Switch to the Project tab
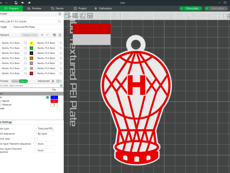Viewport: 230px width, 173px height. [x=80, y=9]
